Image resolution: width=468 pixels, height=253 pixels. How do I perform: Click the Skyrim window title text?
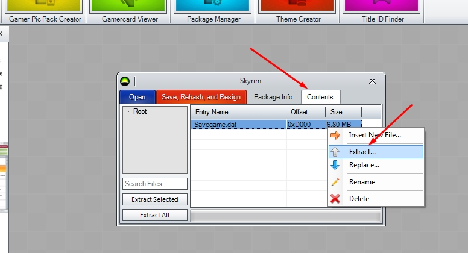click(x=250, y=81)
